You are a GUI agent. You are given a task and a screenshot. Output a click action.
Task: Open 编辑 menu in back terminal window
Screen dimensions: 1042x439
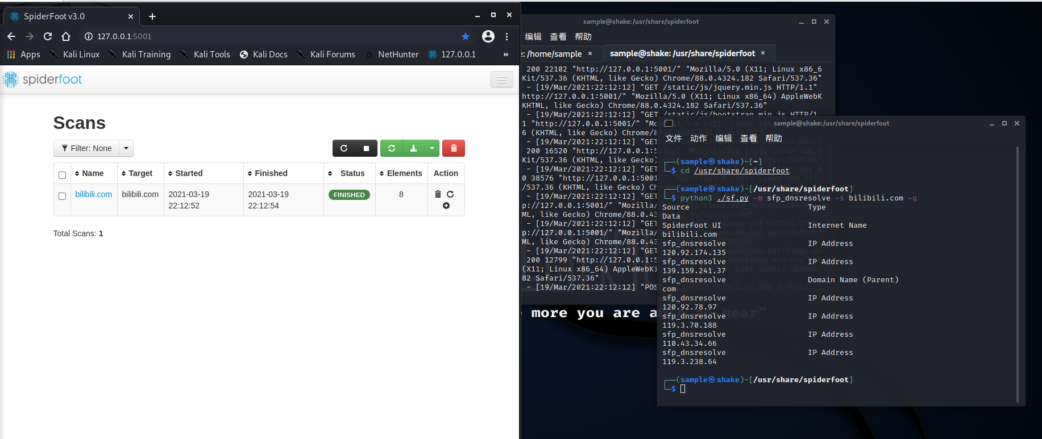533,37
